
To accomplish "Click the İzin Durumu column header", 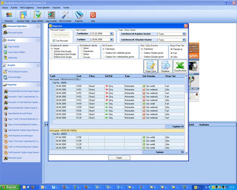I will pyautogui.click(x=153, y=76).
